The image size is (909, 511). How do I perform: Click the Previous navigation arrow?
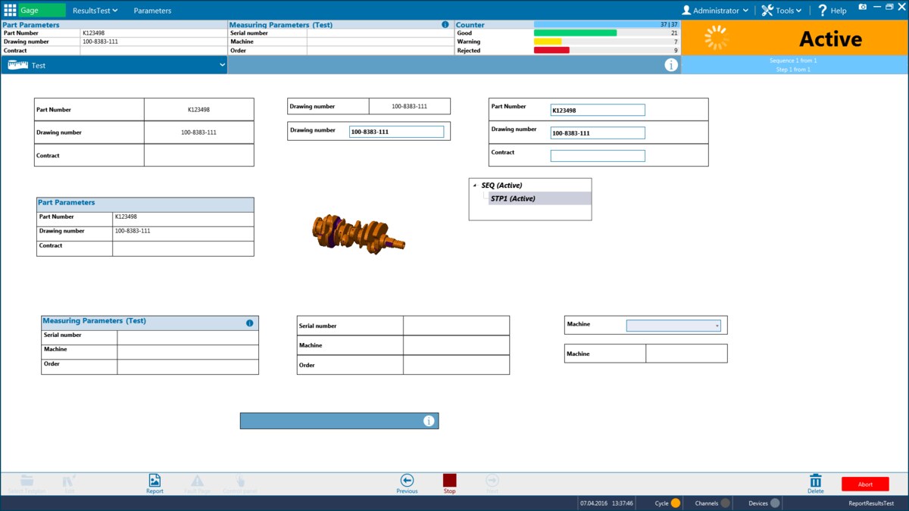pos(407,480)
